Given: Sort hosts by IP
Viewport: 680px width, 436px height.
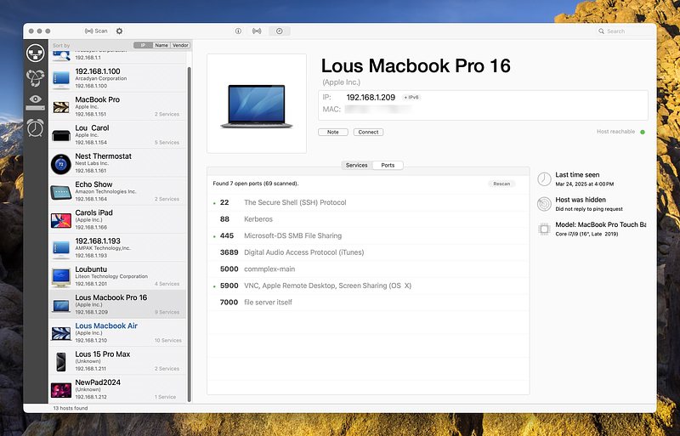Looking at the screenshot, I should coord(143,45).
